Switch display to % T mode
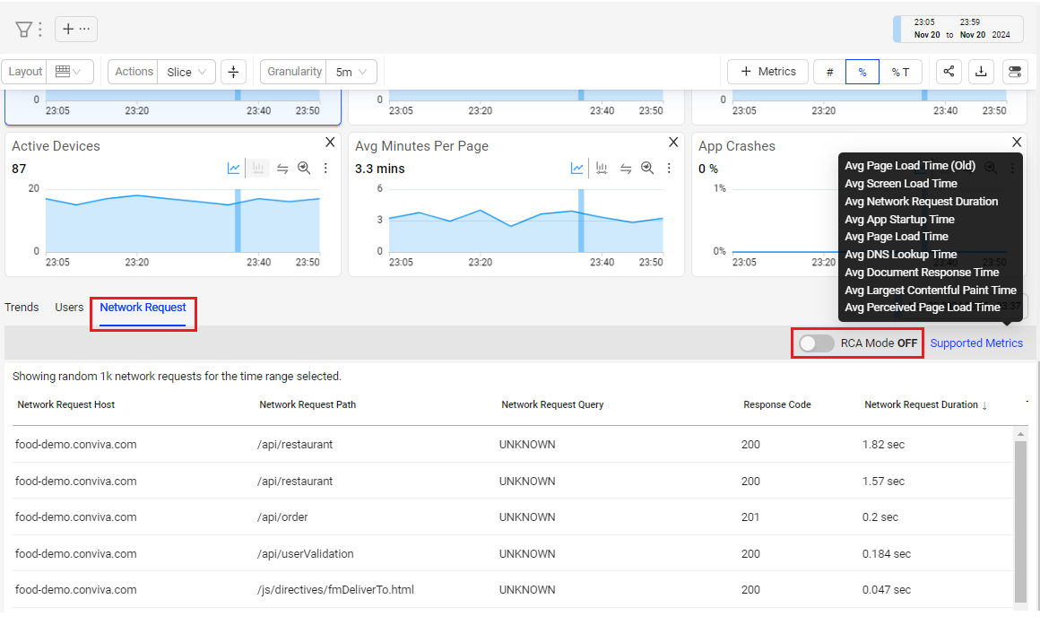Viewport: 1040px width, 625px height. (900, 72)
